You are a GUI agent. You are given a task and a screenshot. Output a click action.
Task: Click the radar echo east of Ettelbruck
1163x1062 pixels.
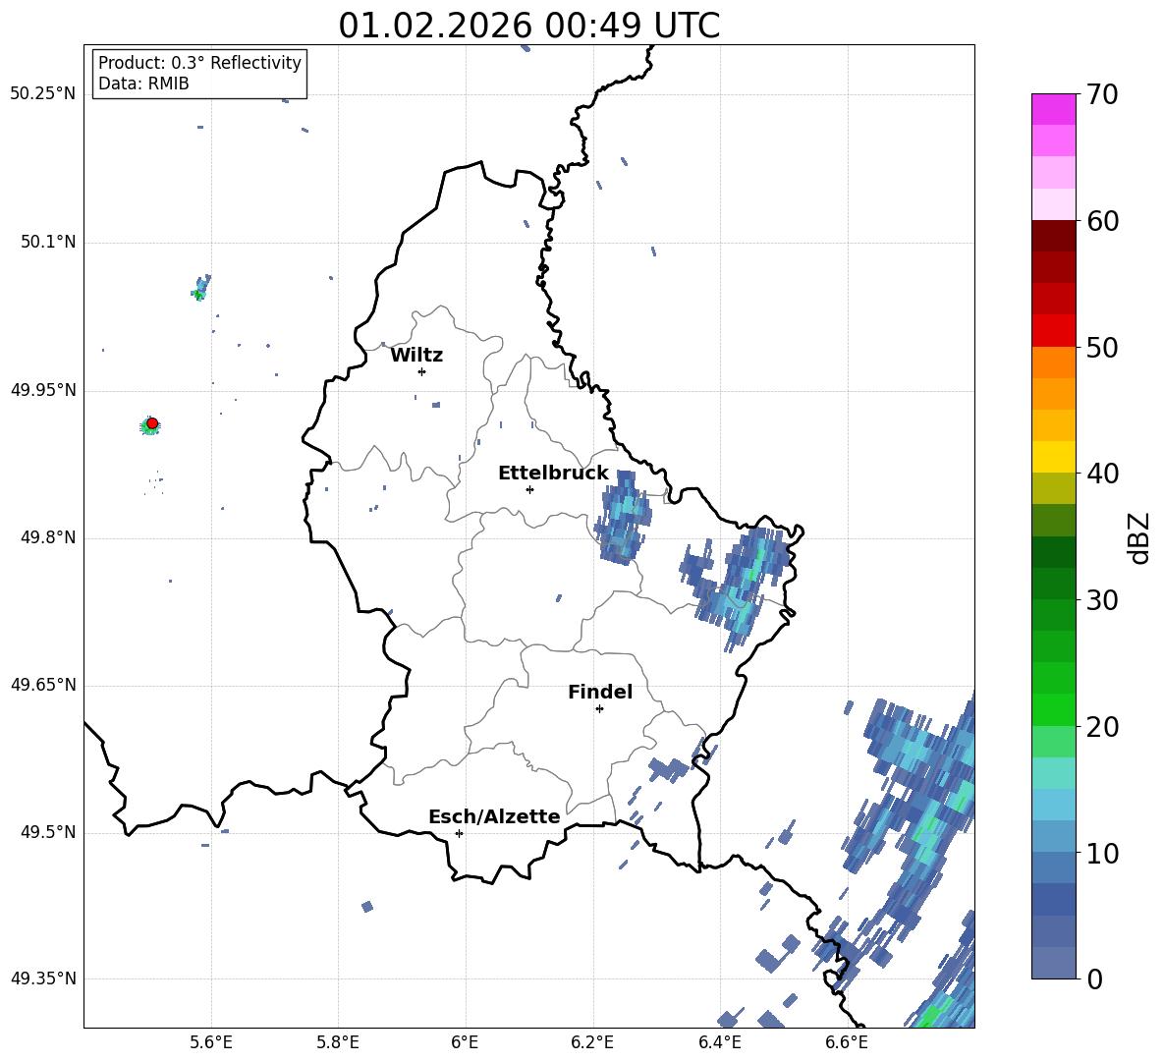pos(624,518)
